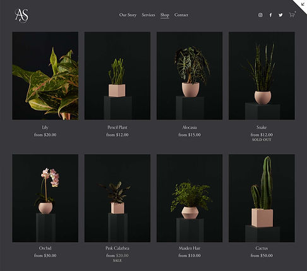Click the Alocasia product name
The width and height of the screenshot is (307, 271).
(x=190, y=127)
